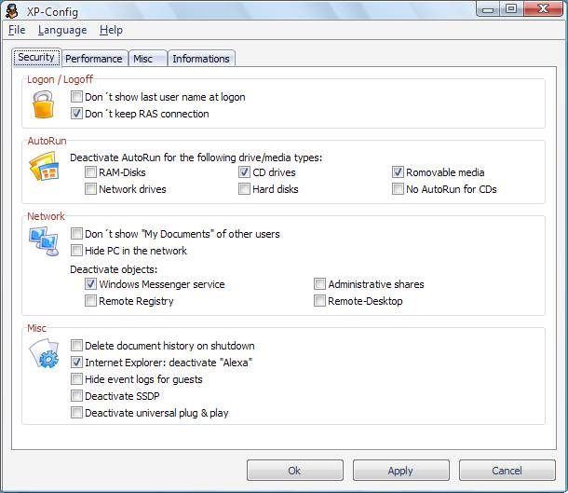The height and width of the screenshot is (493, 568).
Task: Click the Cancel button
Action: 507,471
